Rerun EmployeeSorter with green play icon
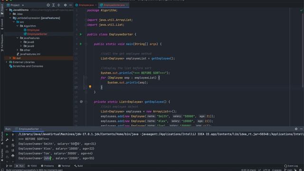This screenshot has height=171, width=304. click(x=7, y=134)
